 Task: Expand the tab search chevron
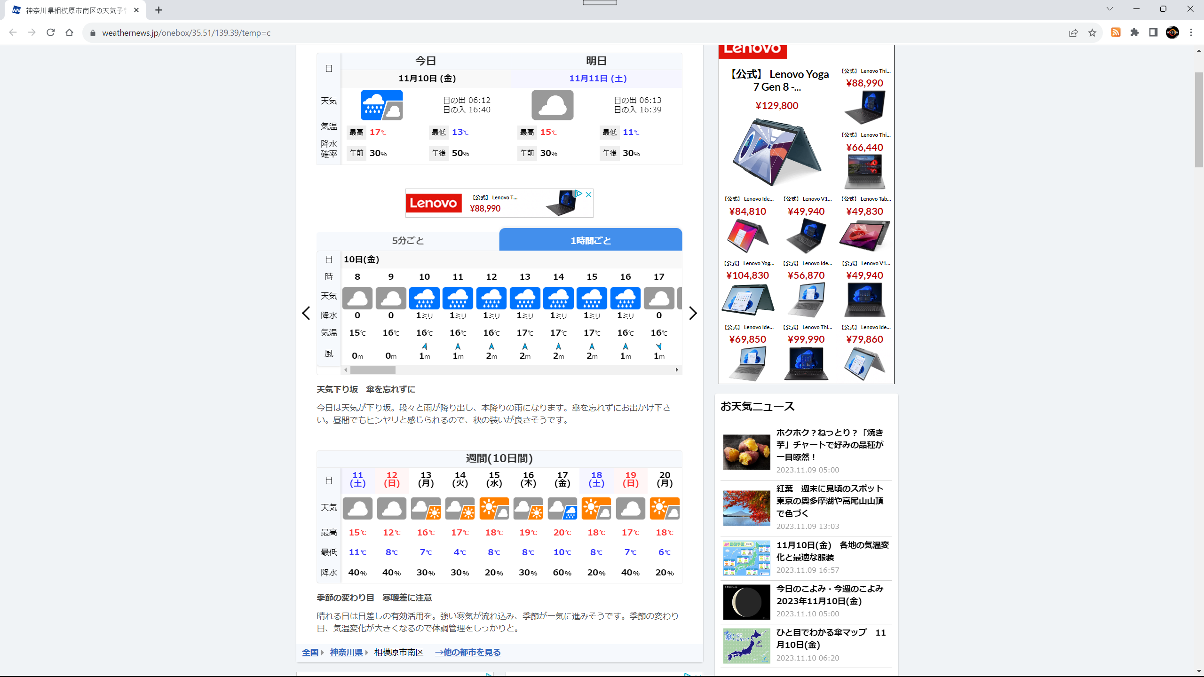click(x=1109, y=9)
